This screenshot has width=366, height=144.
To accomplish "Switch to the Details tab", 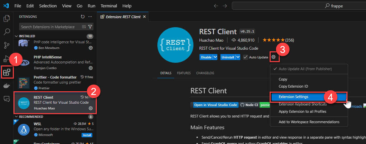I will 166,73.
